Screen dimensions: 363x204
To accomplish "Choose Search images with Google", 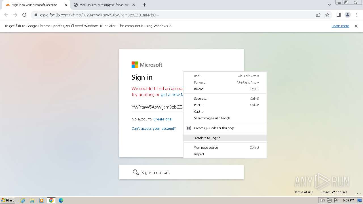I will [225, 118].
